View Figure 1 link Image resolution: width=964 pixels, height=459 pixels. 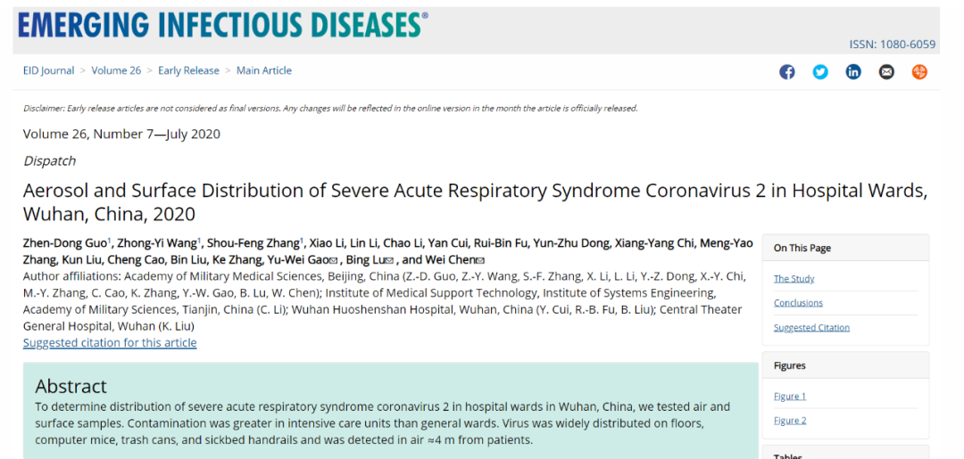(790, 397)
